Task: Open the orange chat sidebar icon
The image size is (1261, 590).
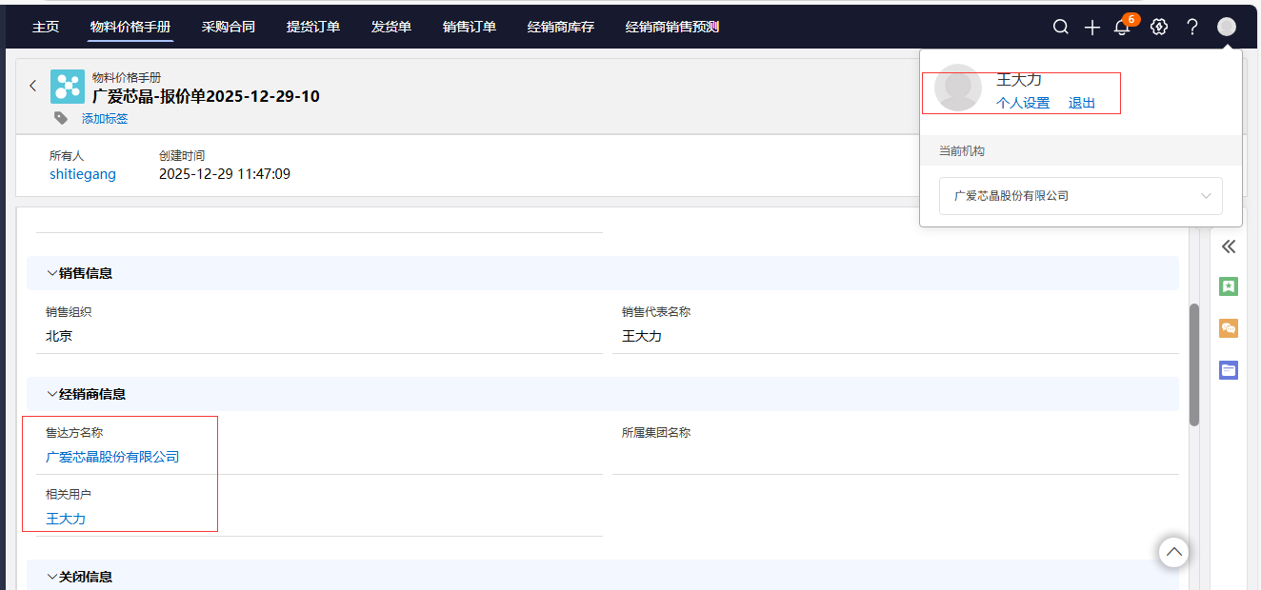Action: pyautogui.click(x=1229, y=328)
